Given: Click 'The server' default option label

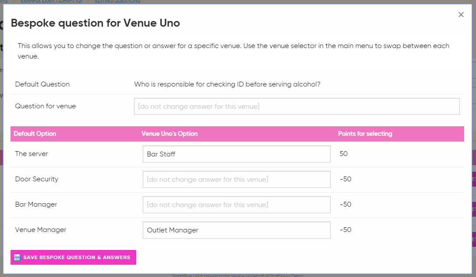Looking at the screenshot, I should (x=32, y=154).
